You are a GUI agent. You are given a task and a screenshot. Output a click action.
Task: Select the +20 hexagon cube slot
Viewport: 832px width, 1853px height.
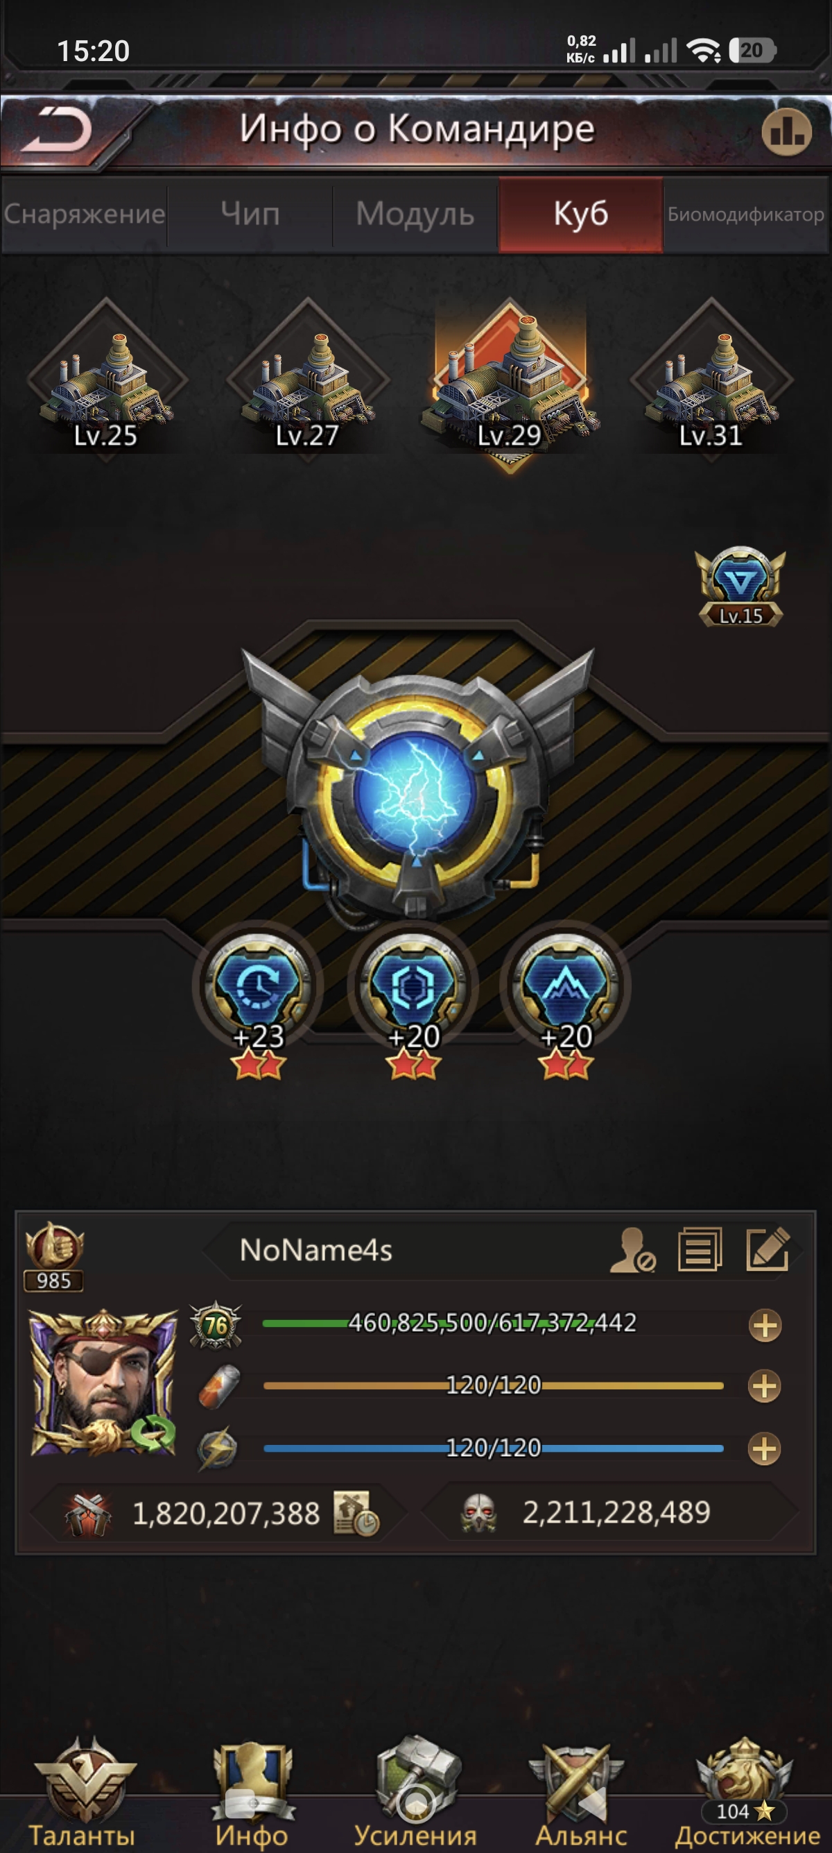413,997
